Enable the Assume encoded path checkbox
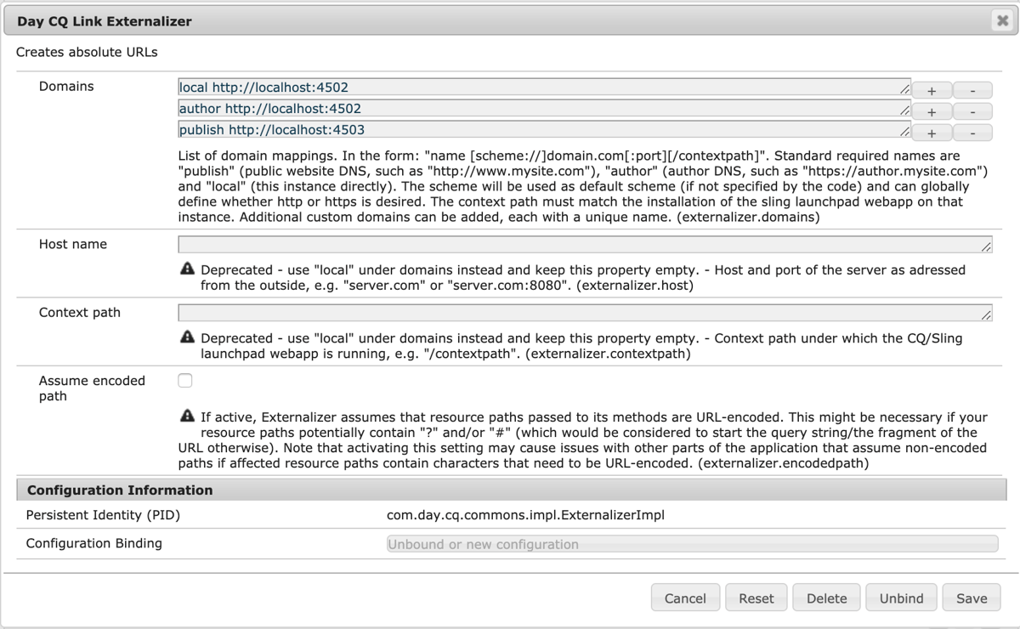The image size is (1020, 629). click(184, 380)
